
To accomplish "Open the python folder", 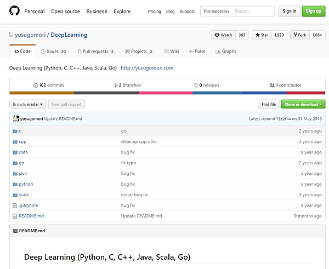I will [x=26, y=184].
